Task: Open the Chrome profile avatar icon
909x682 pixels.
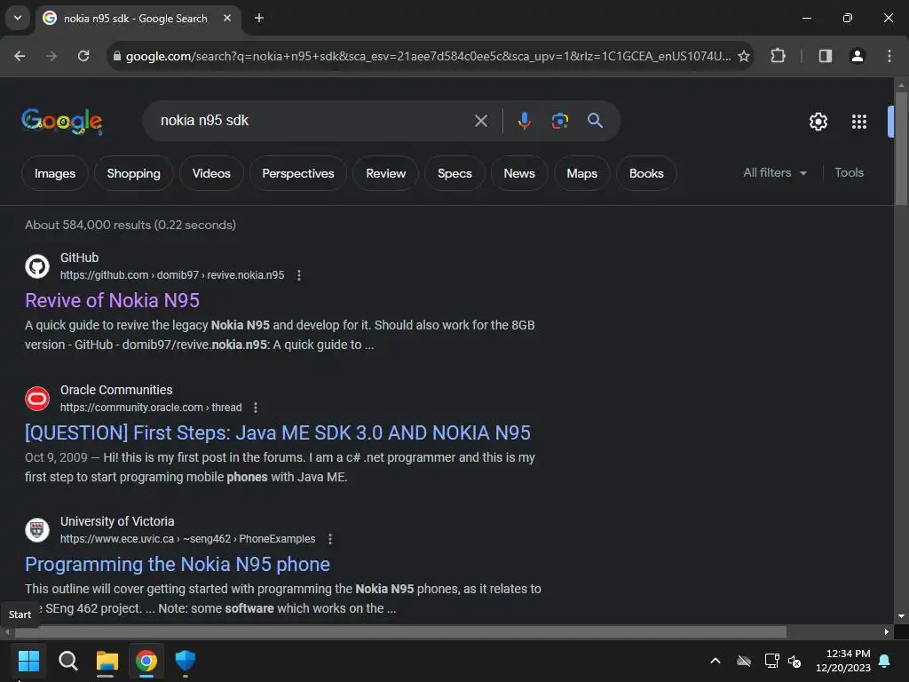Action: pyautogui.click(x=857, y=56)
